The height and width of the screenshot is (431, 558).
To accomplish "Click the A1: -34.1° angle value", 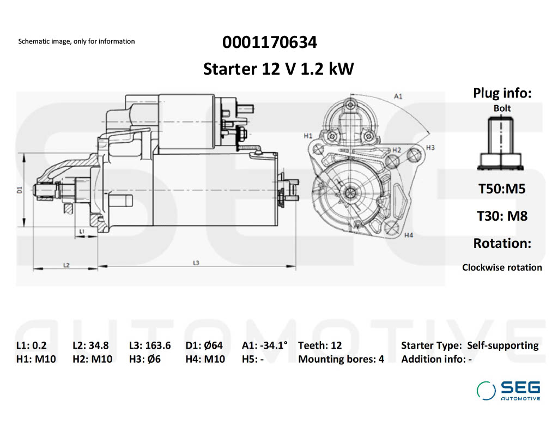I will click(265, 345).
